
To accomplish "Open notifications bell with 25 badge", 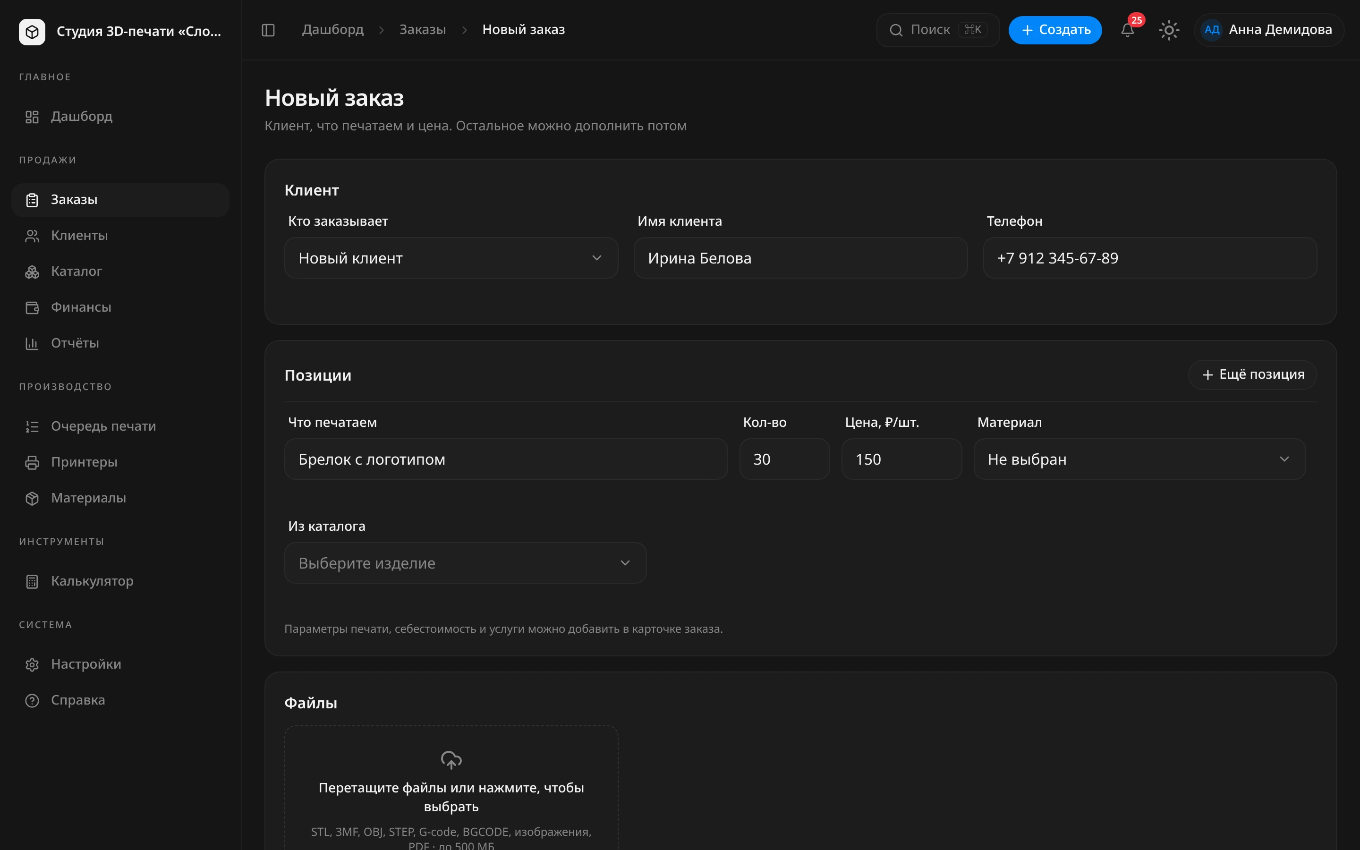I will click(x=1127, y=30).
